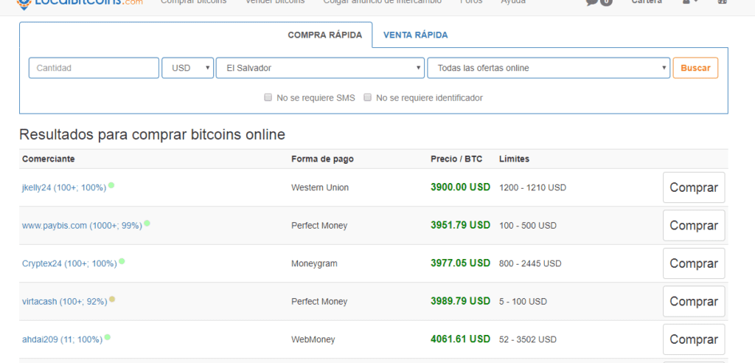This screenshot has height=363, width=755.
Task: Click the Resultados para comprar bitcoins online heading
Action: [152, 135]
